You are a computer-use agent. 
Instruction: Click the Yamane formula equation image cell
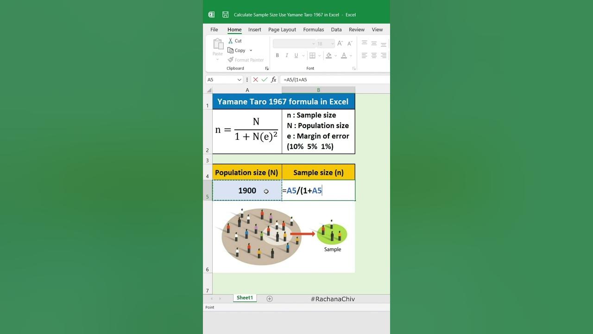point(247,132)
